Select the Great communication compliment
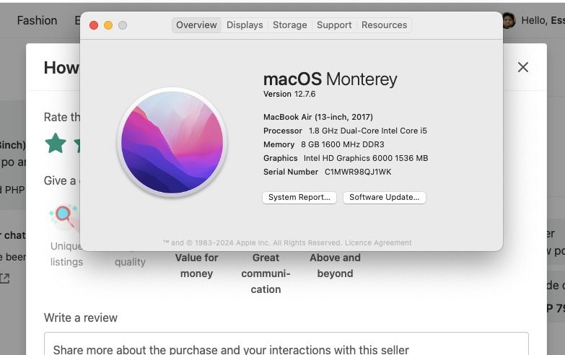 [266, 273]
